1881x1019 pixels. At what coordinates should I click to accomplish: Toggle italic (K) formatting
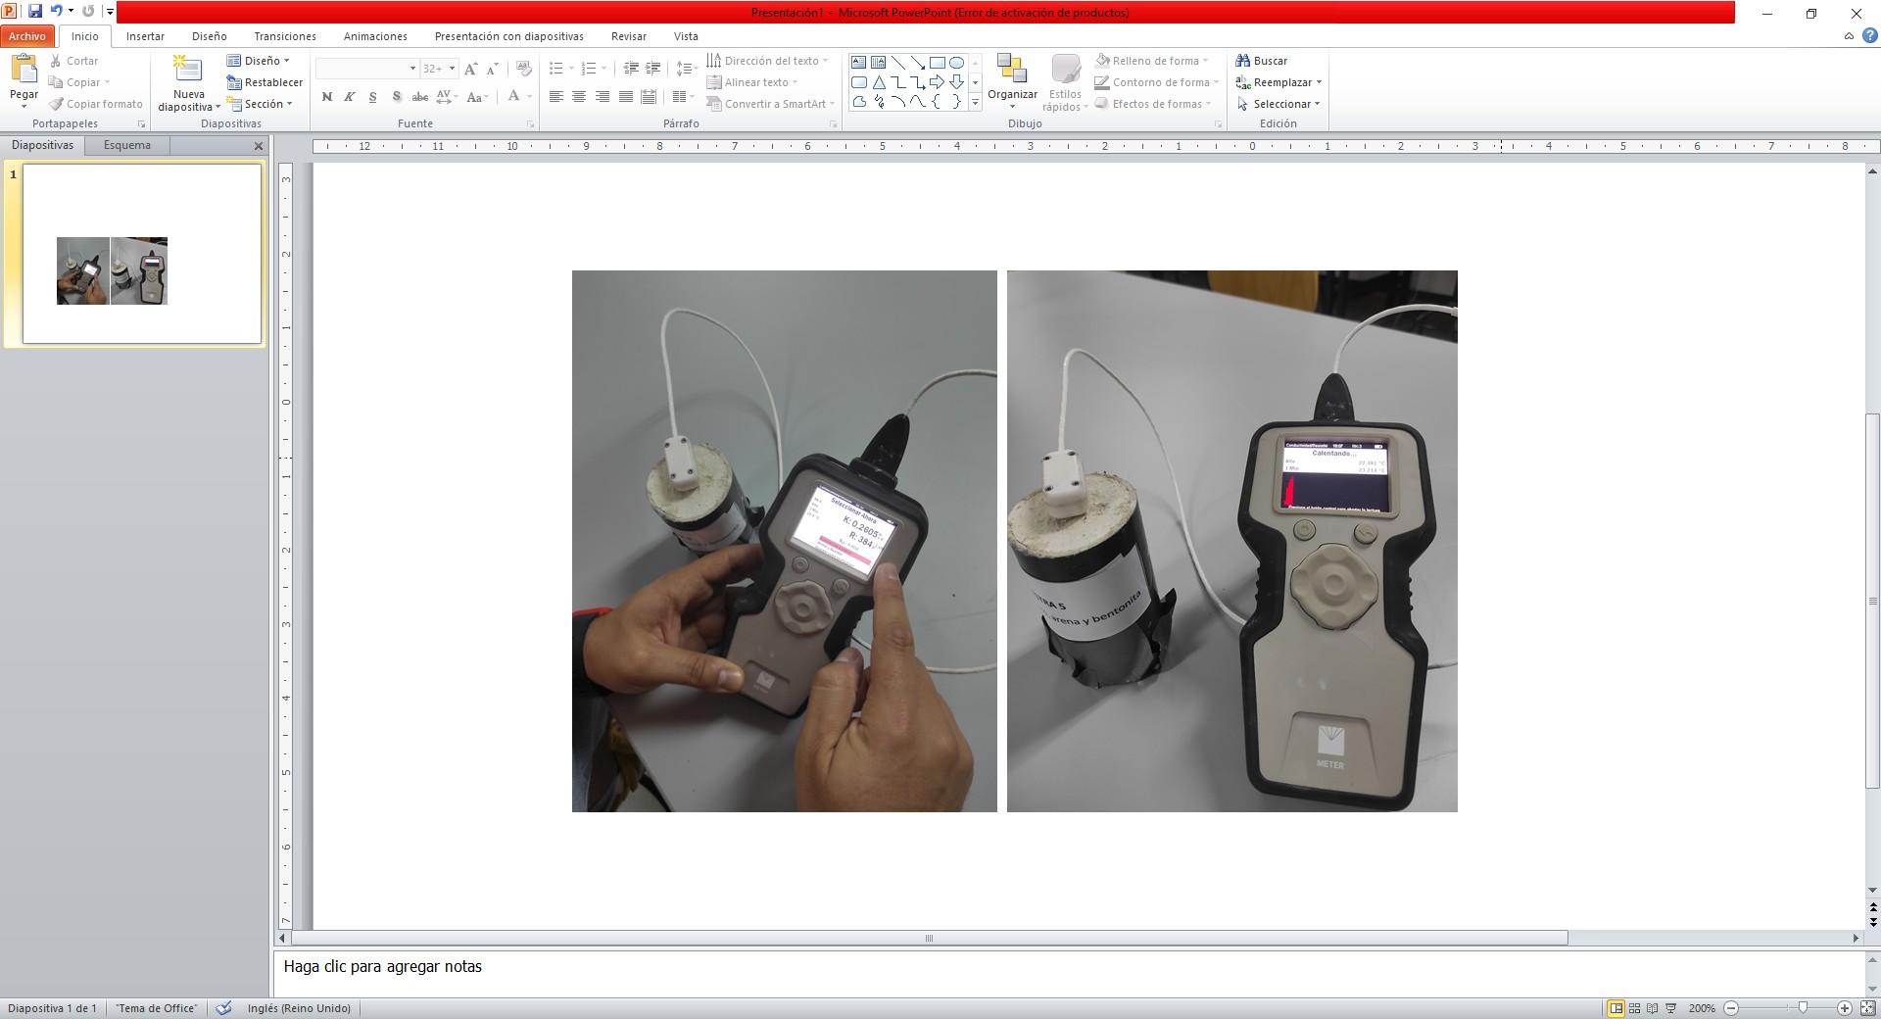pyautogui.click(x=349, y=97)
